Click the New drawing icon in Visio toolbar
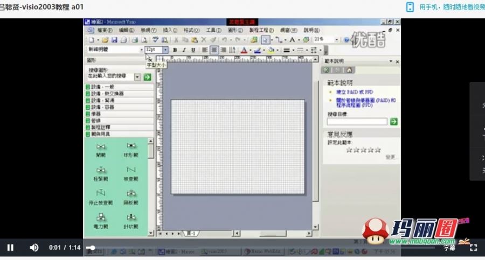The width and height of the screenshot is (485, 260). coord(92,40)
